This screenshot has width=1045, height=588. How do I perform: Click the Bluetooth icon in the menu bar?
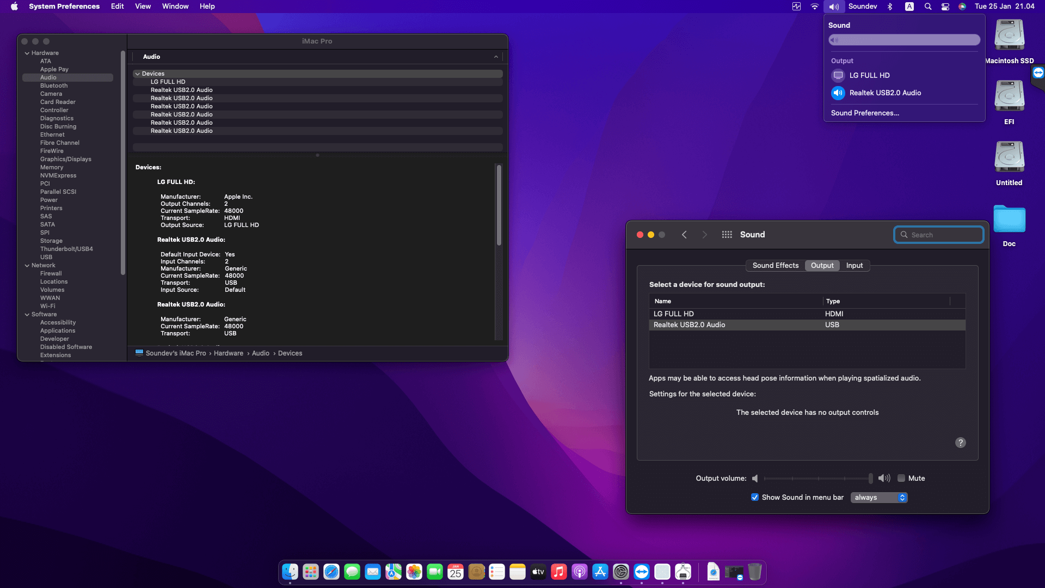point(891,6)
